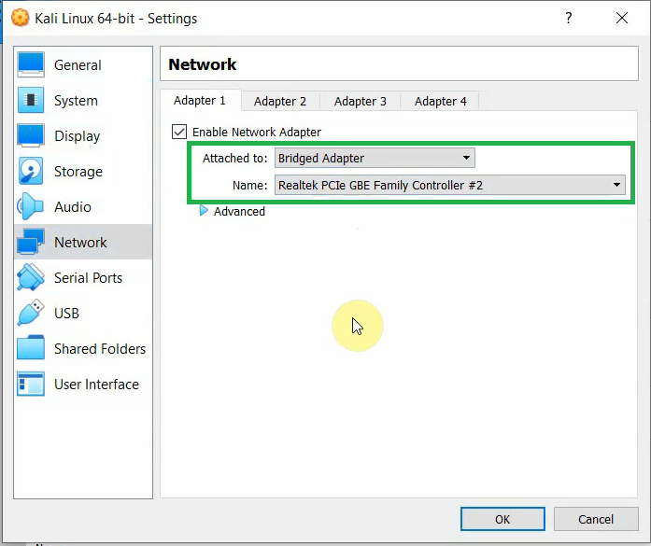Close the Settings dialog window
Viewport: 651px width, 546px height.
click(x=621, y=18)
